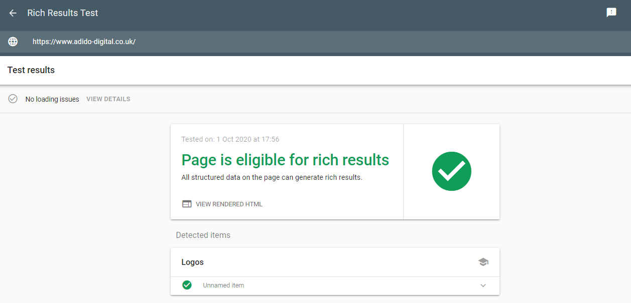The height and width of the screenshot is (303, 631).
Task: Select the Unnamed item row text
Action: 223,285
